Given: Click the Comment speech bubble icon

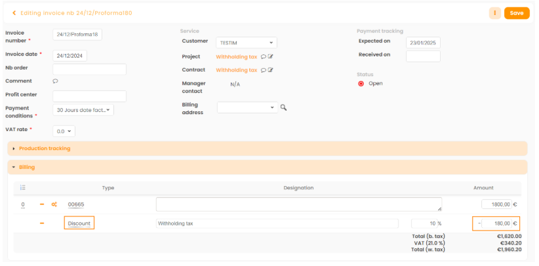Looking at the screenshot, I should [55, 81].
